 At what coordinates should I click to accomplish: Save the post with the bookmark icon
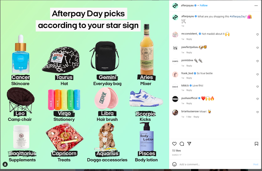pyautogui.click(x=256, y=144)
